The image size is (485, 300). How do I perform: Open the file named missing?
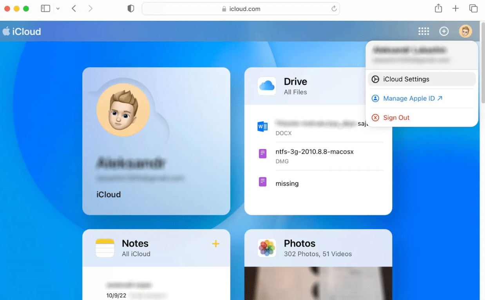287,183
